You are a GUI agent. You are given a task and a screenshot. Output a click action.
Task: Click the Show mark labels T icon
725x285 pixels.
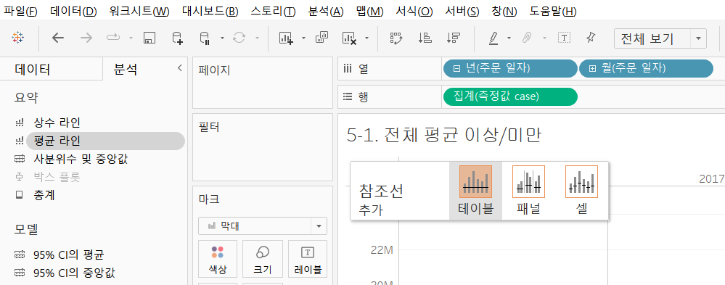click(x=564, y=38)
